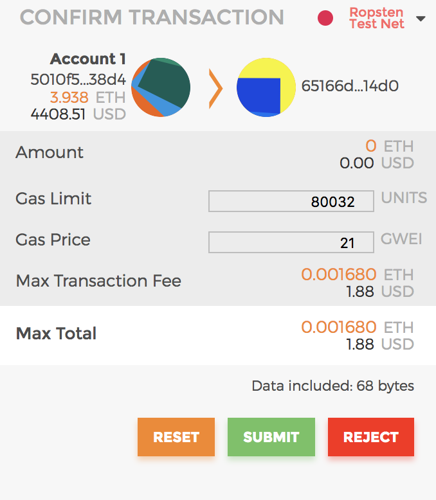436x500 pixels.
Task: Click the recipient address 65166d...14d0
Action: pyautogui.click(x=350, y=86)
